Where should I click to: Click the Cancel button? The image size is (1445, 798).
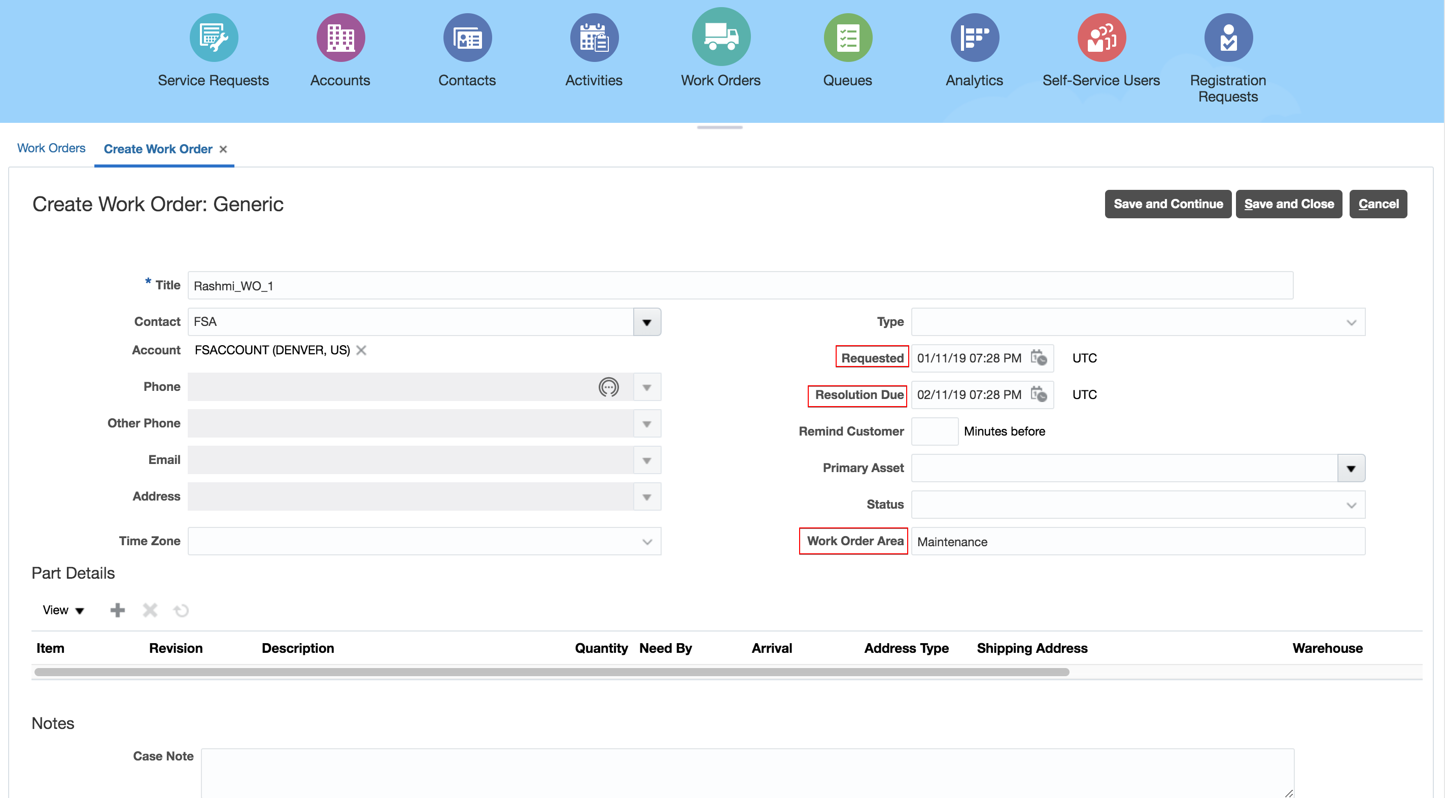tap(1378, 204)
